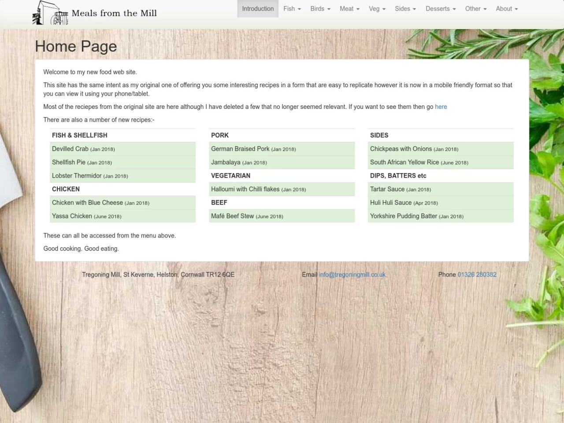Open the About menu
This screenshot has height=423, width=564.
click(x=507, y=9)
